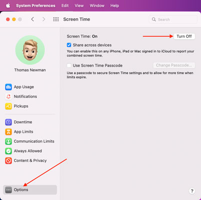Click the App Limits hourglass icon

pyautogui.click(x=8, y=132)
